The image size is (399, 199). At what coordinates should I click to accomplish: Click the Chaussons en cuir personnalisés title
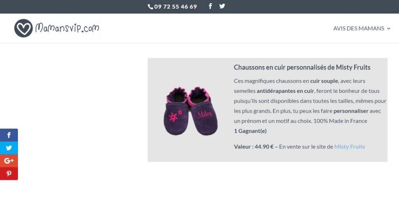point(302,67)
